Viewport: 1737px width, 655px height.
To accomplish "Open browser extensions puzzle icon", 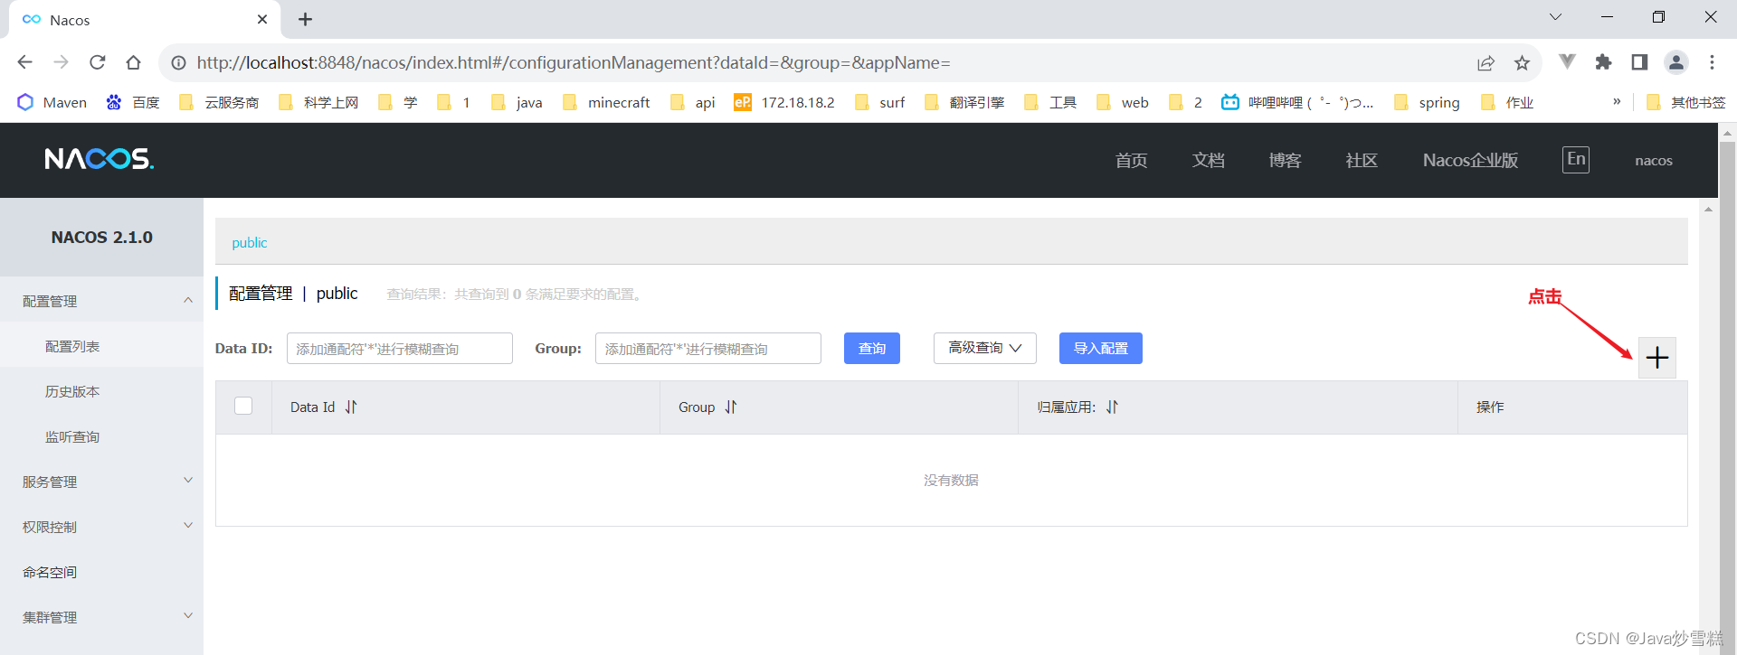I will 1603,62.
